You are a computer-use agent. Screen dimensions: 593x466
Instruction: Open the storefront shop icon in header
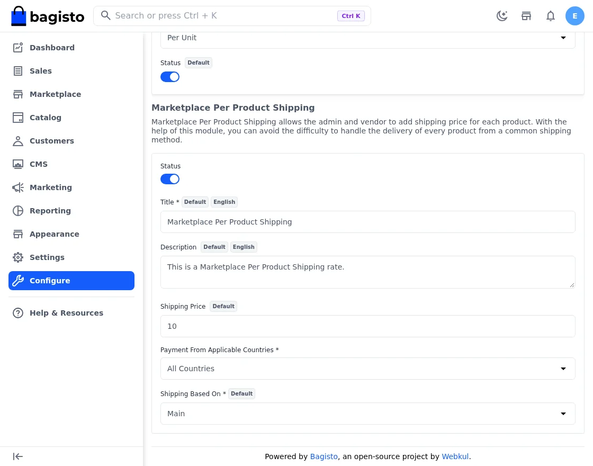coord(526,16)
